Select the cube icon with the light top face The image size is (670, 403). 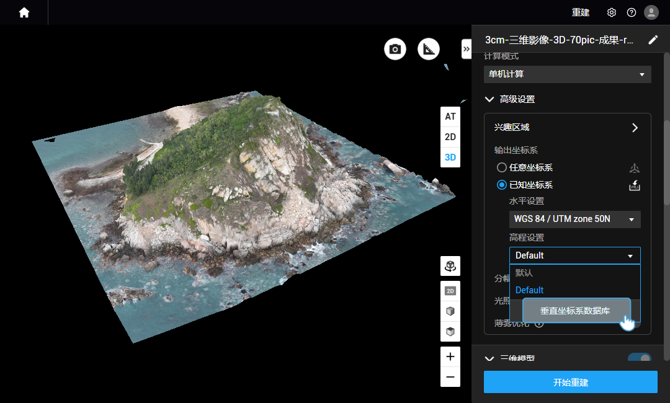coord(450,311)
